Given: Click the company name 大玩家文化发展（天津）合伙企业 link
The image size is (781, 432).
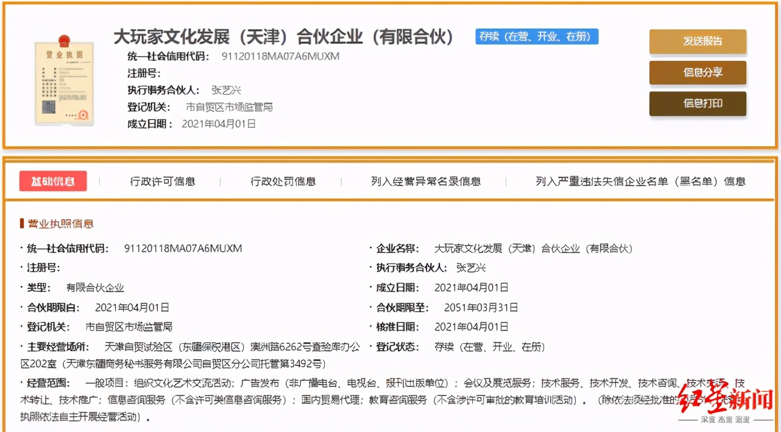Looking at the screenshot, I should [536, 248].
